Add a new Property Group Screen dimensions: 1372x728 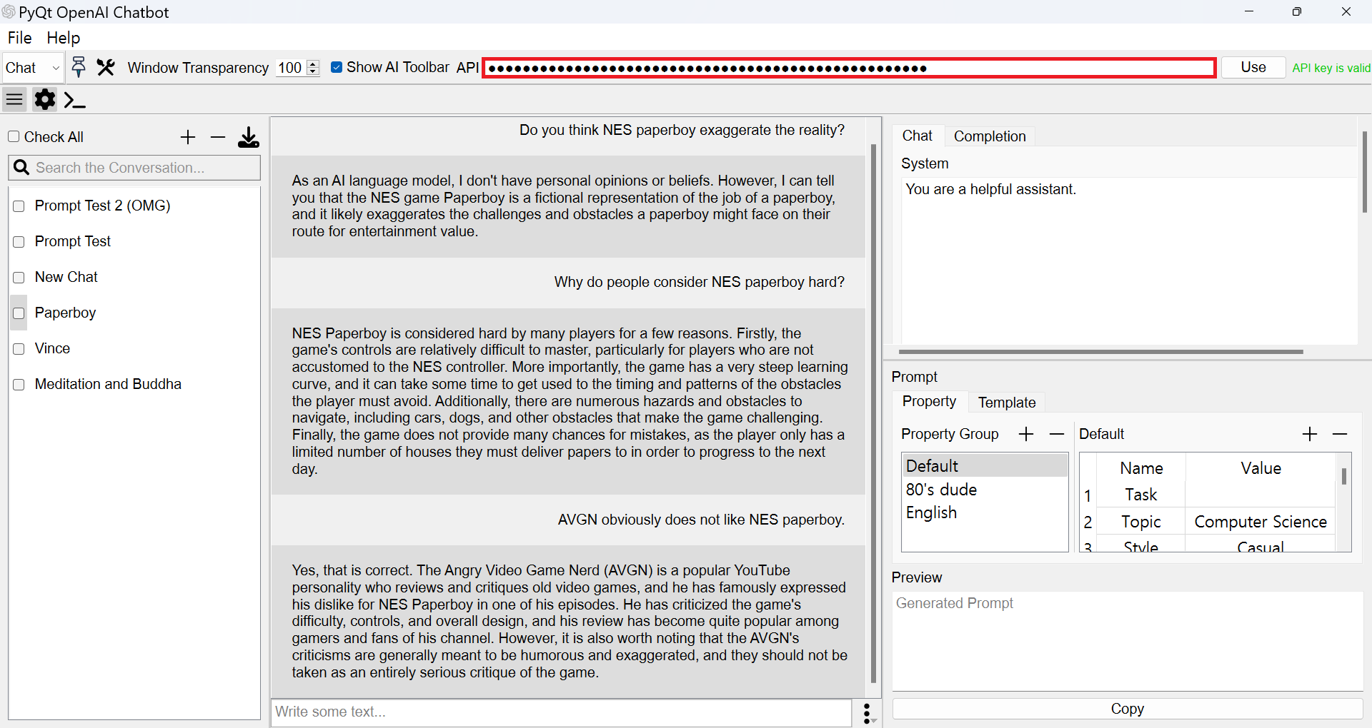coord(1026,434)
